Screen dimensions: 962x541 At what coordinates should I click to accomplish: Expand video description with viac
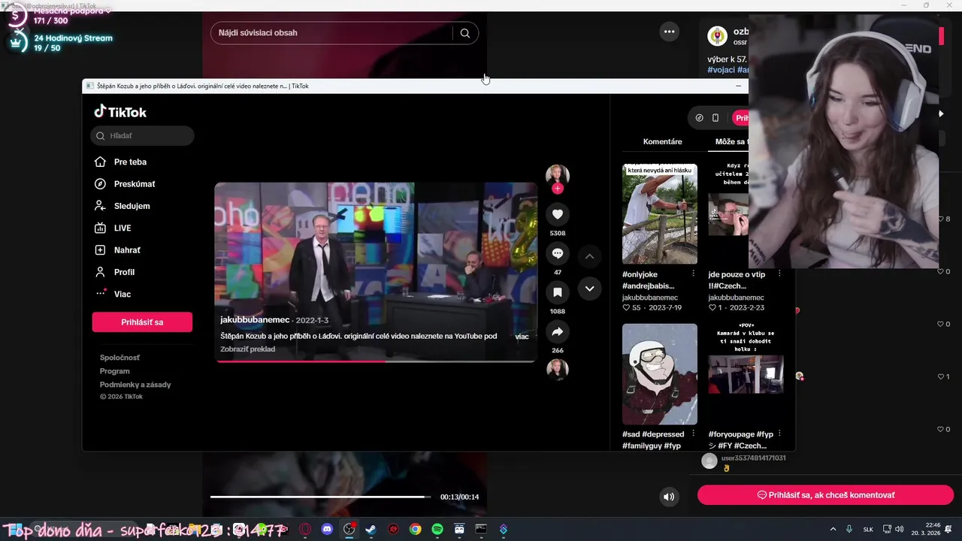[x=522, y=337]
